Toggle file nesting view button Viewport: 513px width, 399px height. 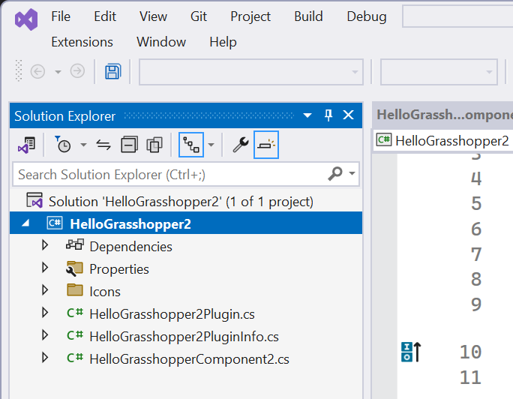(191, 145)
